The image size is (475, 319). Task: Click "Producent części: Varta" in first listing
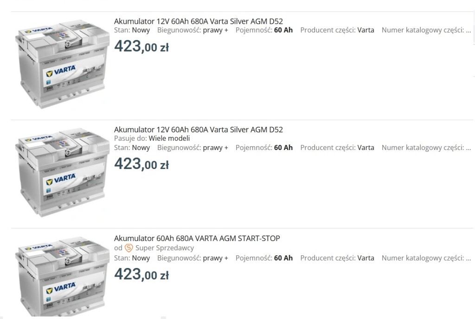click(x=337, y=30)
